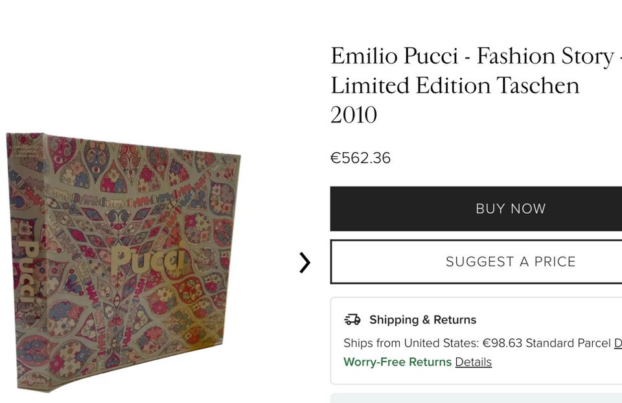
Task: Click the Limited Edition Taschen title line
Action: tap(455, 86)
